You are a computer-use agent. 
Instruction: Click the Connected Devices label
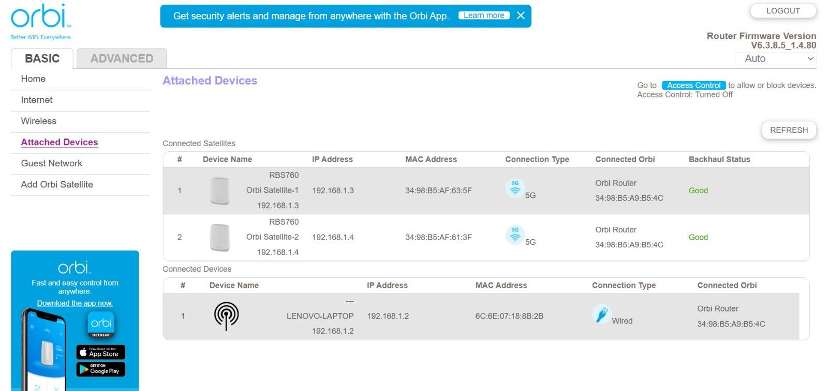(197, 269)
